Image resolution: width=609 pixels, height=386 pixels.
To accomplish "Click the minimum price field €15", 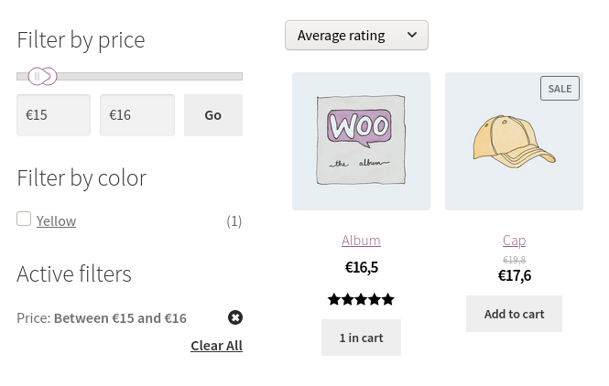I will (53, 115).
